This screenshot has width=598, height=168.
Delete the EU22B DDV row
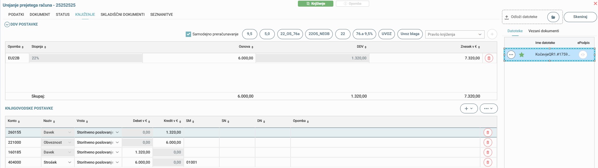click(x=489, y=58)
